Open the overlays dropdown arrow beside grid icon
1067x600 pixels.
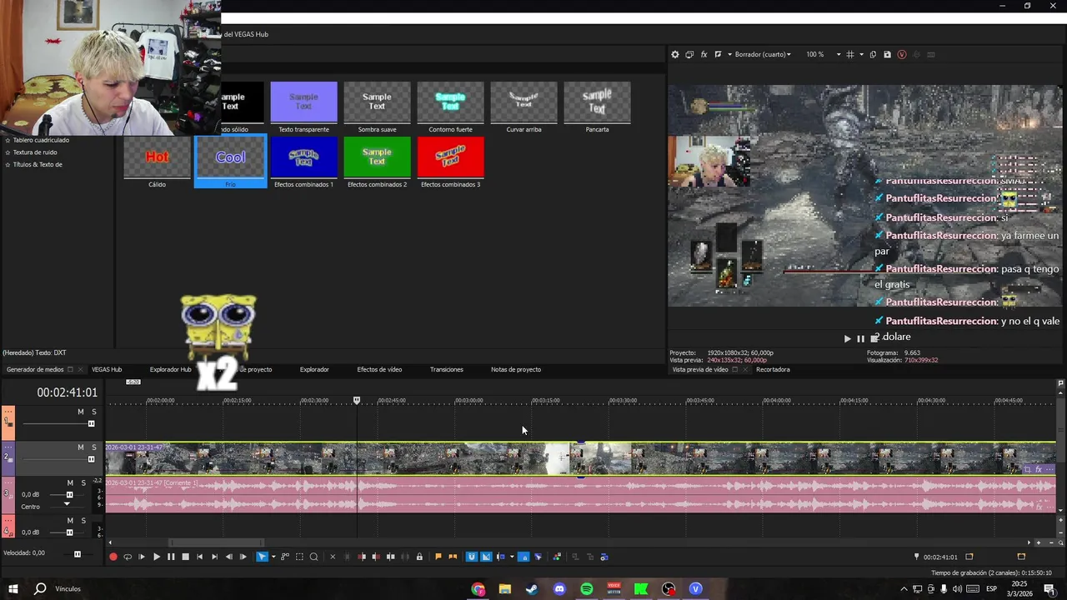click(x=860, y=54)
